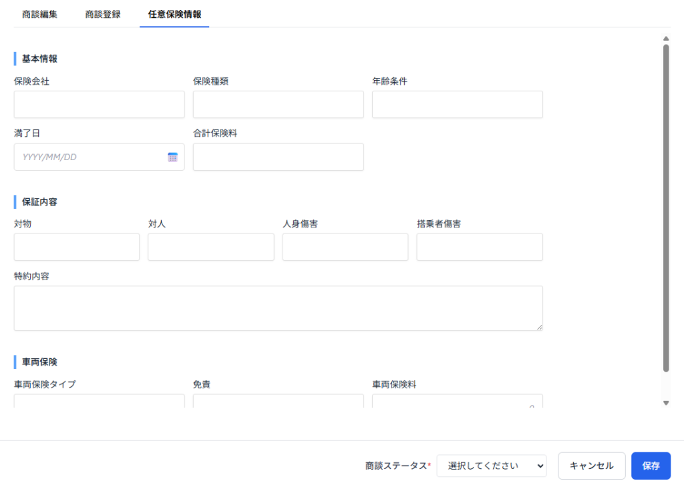Click the scrollbar down arrow
The width and height of the screenshot is (684, 489).
coord(665,403)
